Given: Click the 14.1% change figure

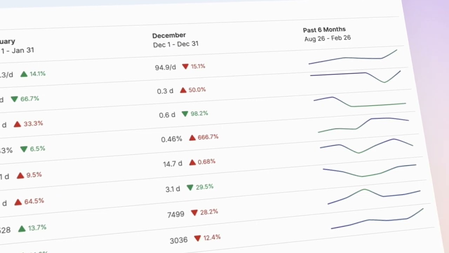Looking at the screenshot, I should pos(38,74).
